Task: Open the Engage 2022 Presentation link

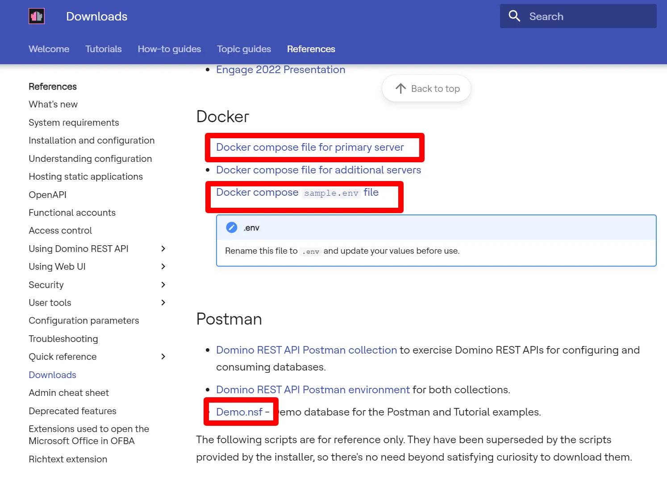Action: (x=280, y=70)
